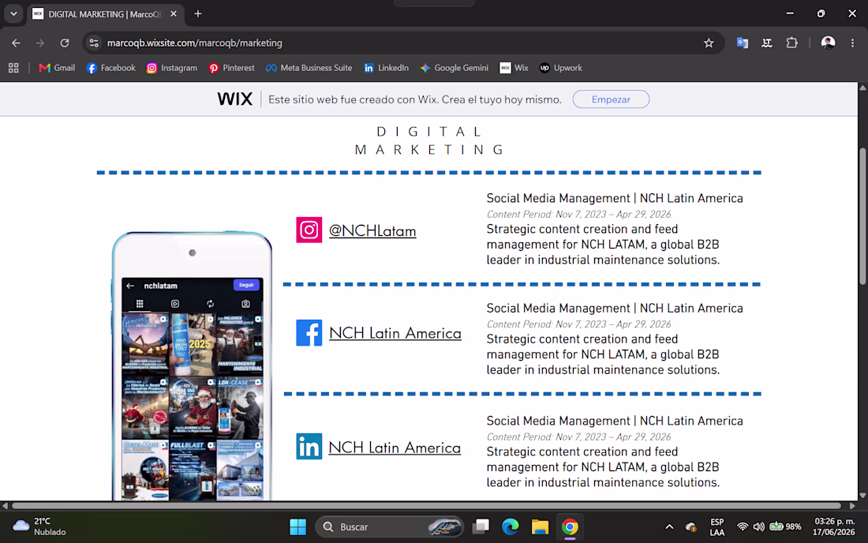This screenshot has height=543, width=868.
Task: Open the Upwork bookmark
Action: tap(561, 68)
